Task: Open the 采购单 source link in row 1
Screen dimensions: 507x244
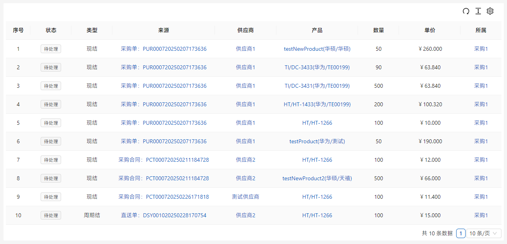Action: click(164, 49)
